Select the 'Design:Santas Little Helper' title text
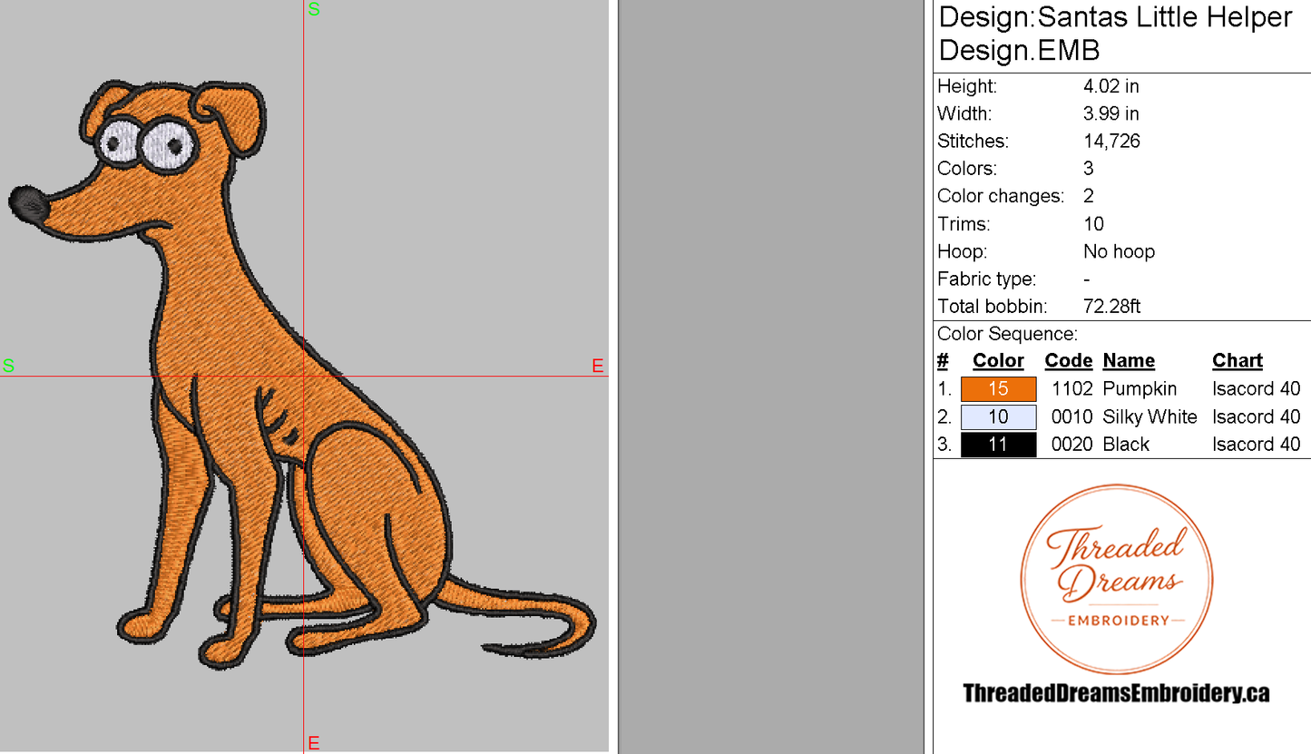This screenshot has width=1311, height=754. tap(1115, 17)
